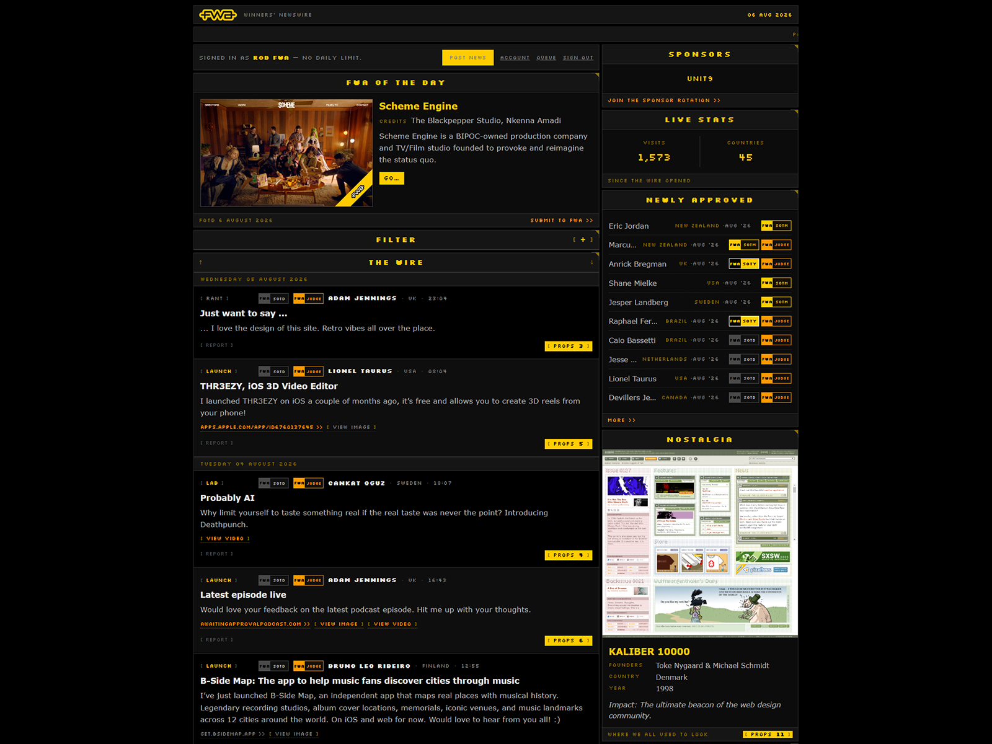Open the UNIT9 sponsor link

pyautogui.click(x=700, y=79)
